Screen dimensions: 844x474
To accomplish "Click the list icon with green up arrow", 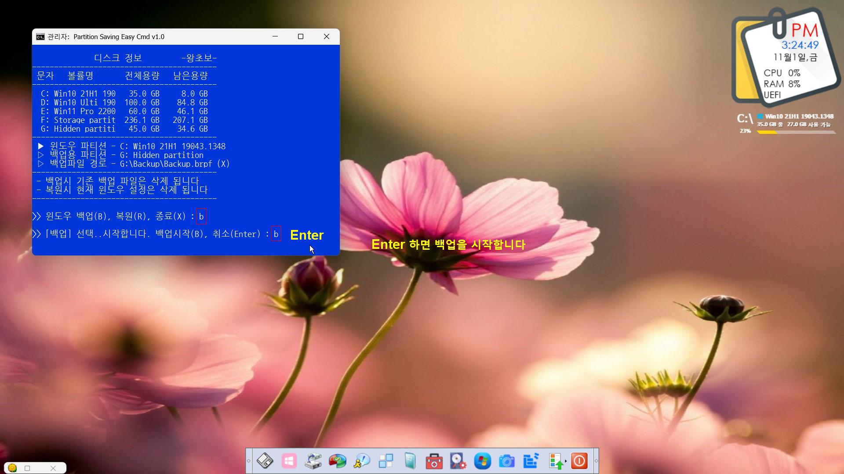I will (x=556, y=461).
